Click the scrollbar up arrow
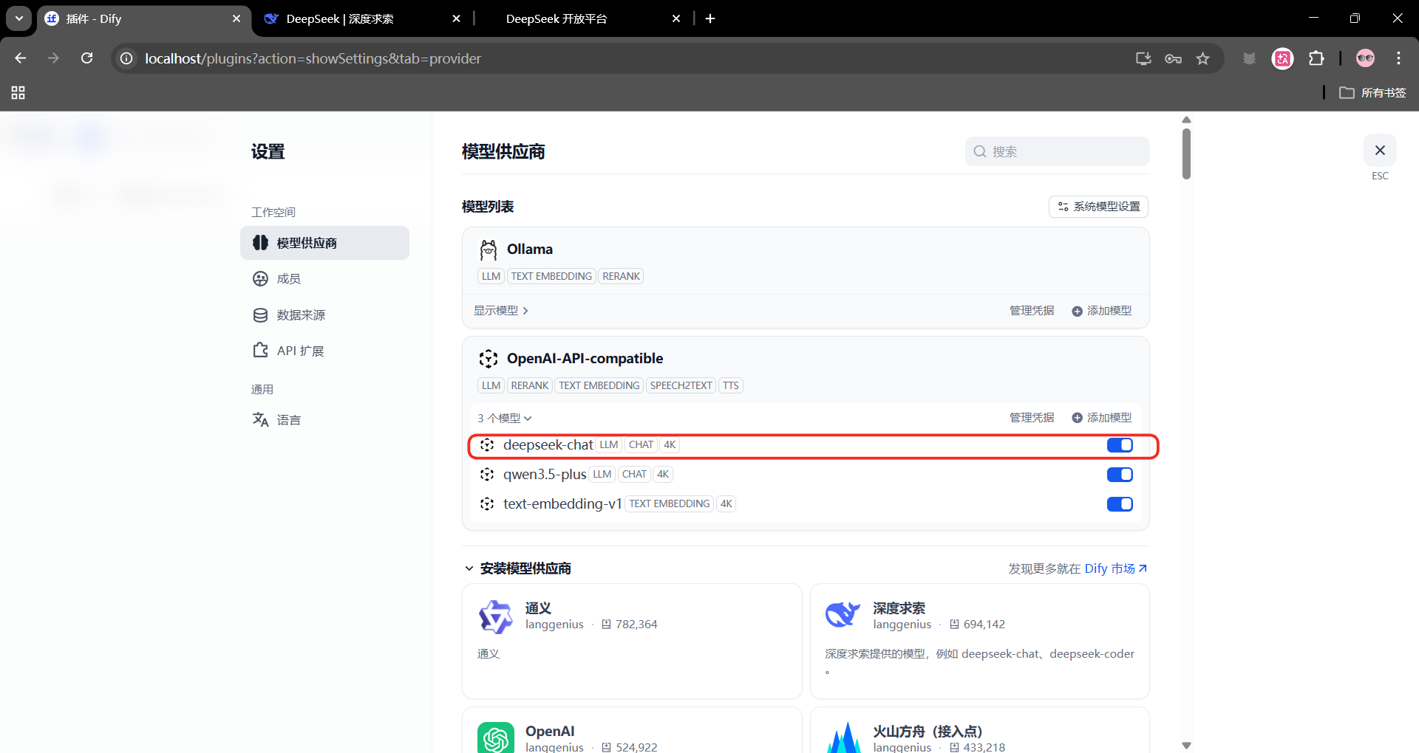Screen dimensions: 1419x753 click(1186, 120)
